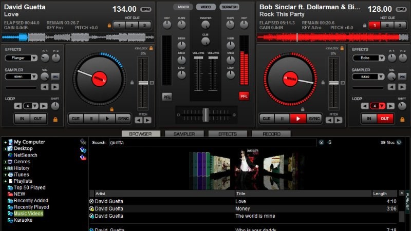Switch to the SCRATCH panel

229,7
